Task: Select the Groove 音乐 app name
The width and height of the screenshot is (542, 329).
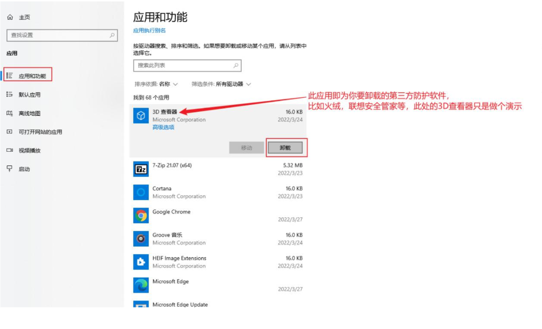Action: (x=167, y=235)
